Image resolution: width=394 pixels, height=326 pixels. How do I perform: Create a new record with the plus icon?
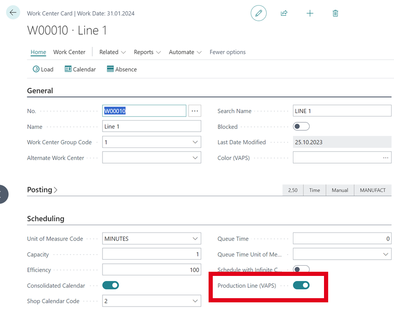[310, 13]
